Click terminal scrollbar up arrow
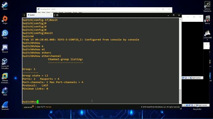The height and width of the screenshot is (119, 213). pyautogui.click(x=180, y=19)
